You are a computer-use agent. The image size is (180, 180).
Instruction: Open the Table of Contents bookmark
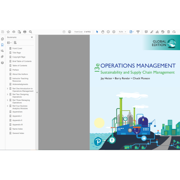tap(20, 66)
